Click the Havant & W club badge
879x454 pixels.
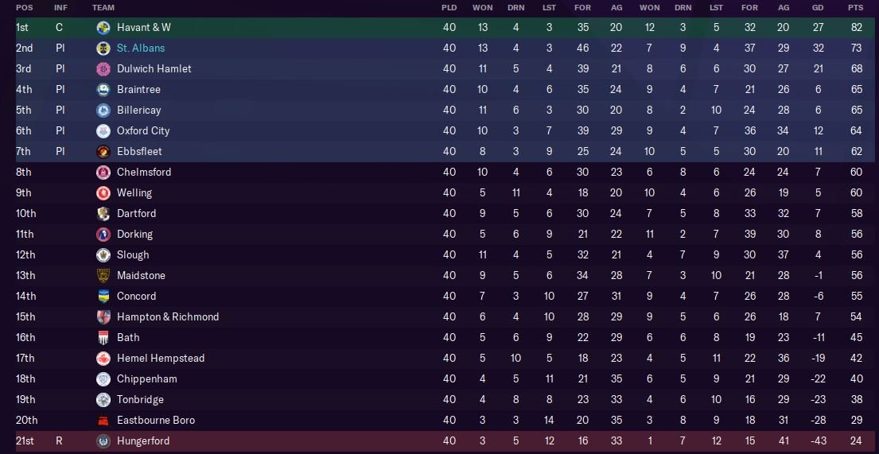coord(103,28)
